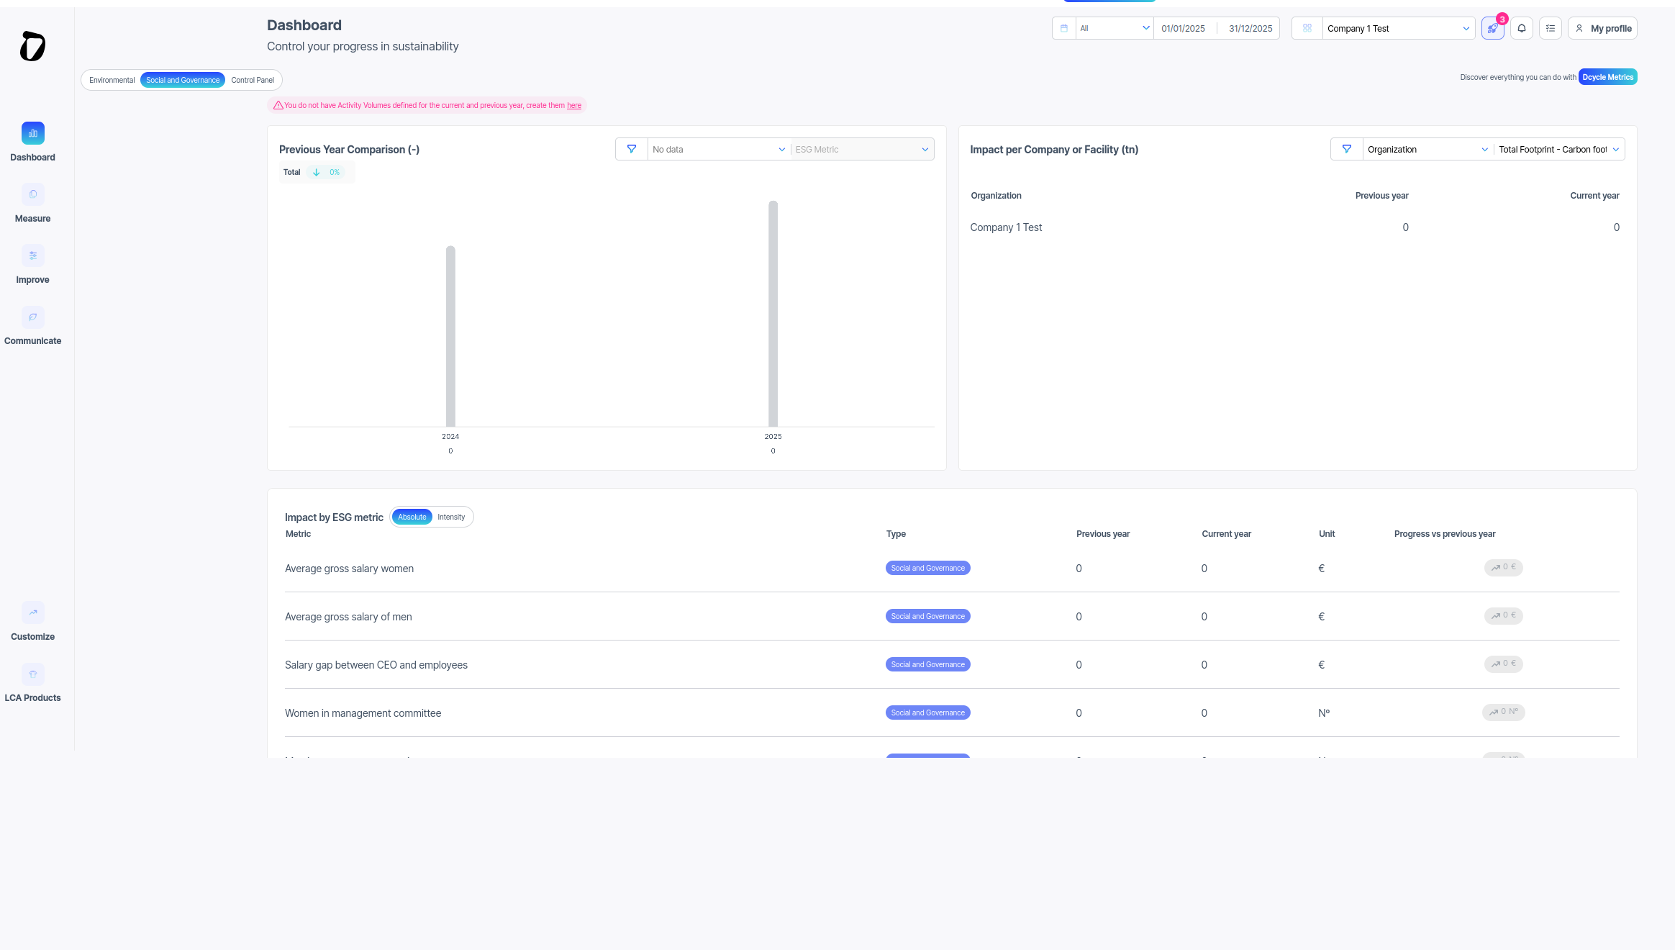Follow the 'here' activity volumes link
This screenshot has height=950, width=1675.
point(574,105)
